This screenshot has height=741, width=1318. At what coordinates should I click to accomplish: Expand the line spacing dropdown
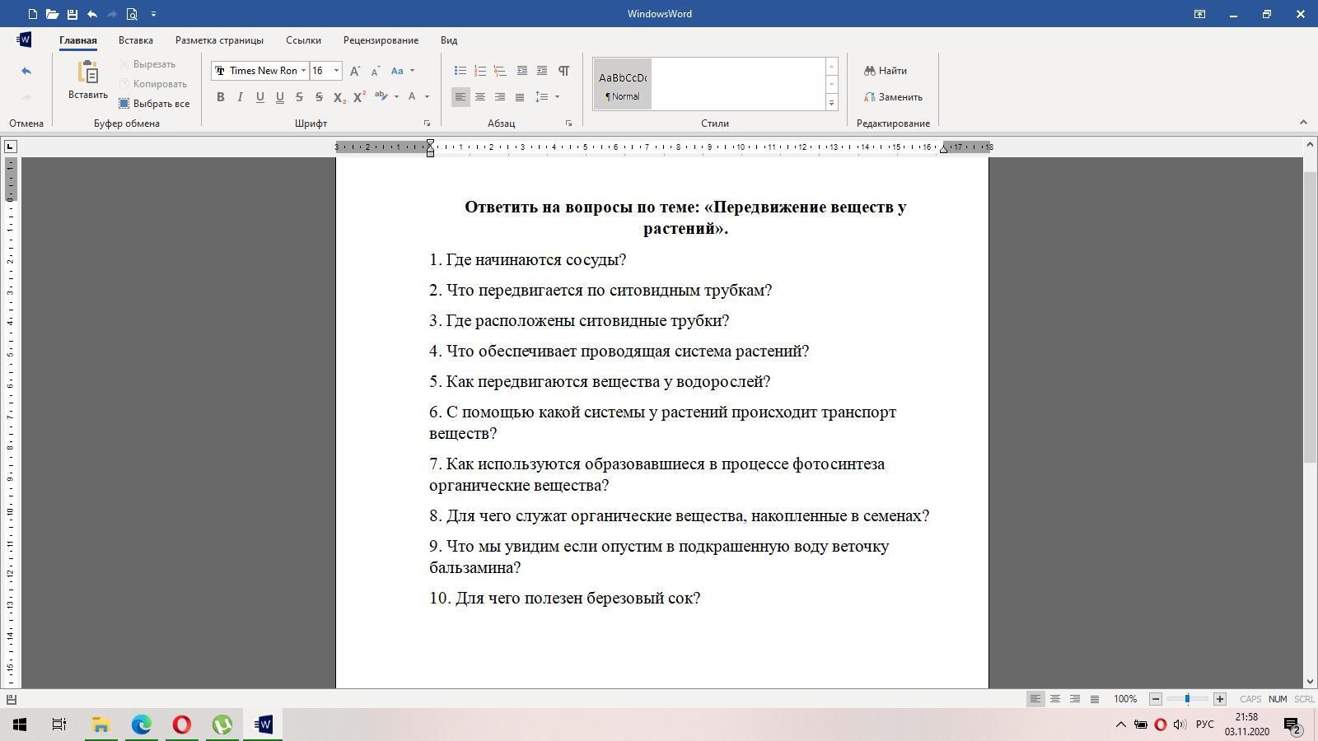[558, 97]
